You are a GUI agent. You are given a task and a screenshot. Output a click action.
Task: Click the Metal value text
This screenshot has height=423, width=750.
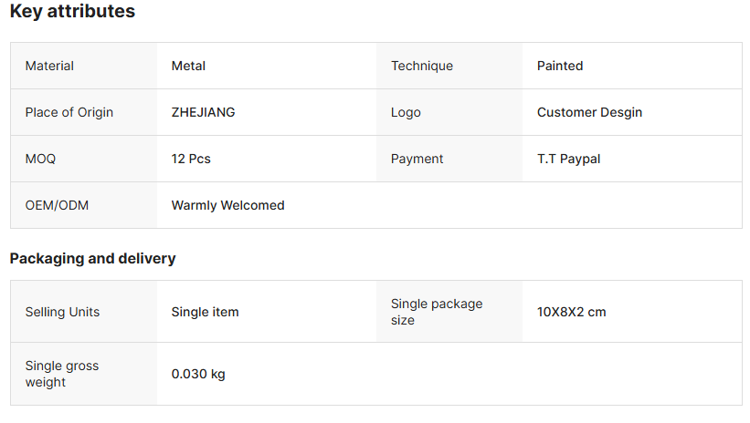tap(188, 66)
